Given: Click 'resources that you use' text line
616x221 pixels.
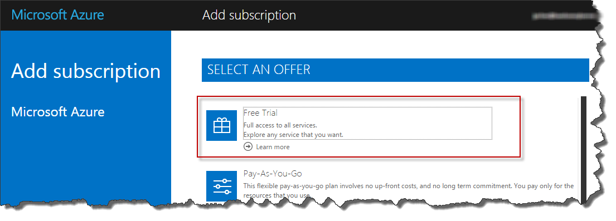Looking at the screenshot, I should [x=277, y=195].
